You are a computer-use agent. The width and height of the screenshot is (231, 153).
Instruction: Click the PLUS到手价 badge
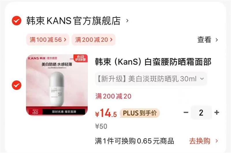point(140,113)
